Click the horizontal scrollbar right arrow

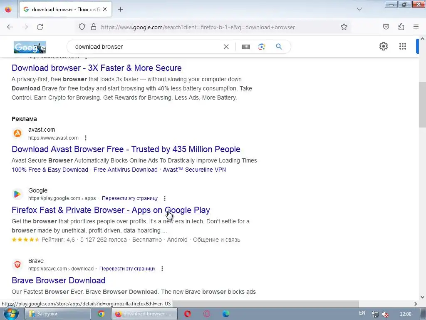(416, 304)
